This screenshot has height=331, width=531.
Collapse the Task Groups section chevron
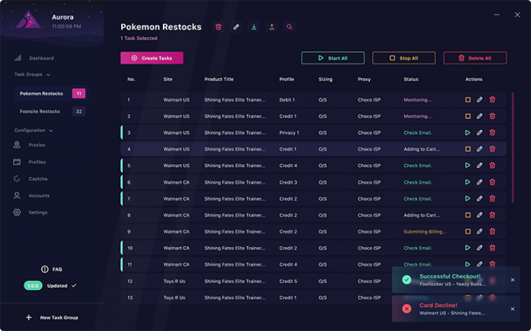pyautogui.click(x=48, y=75)
